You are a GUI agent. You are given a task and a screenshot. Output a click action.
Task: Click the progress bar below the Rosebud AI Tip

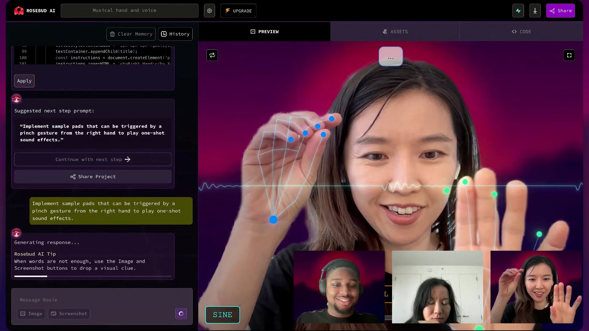(92, 276)
